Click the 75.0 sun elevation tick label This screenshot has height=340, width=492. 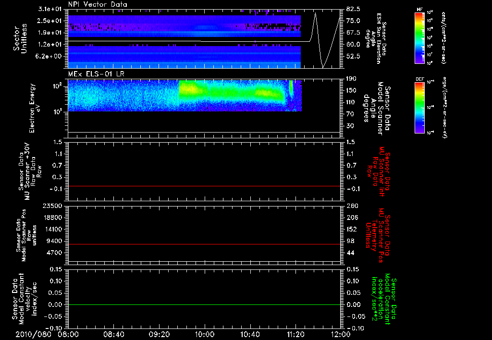pos(353,21)
